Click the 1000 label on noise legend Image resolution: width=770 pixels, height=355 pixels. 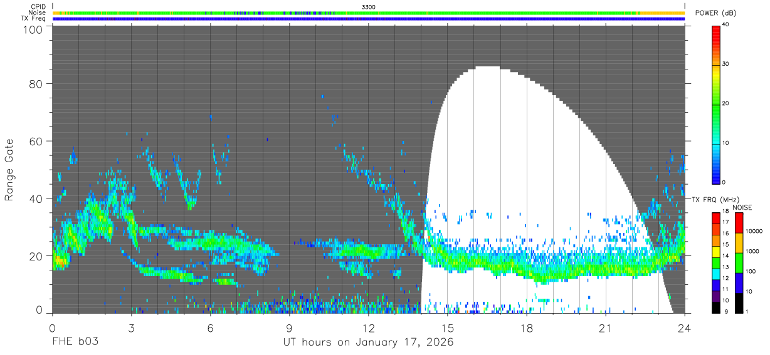point(752,251)
